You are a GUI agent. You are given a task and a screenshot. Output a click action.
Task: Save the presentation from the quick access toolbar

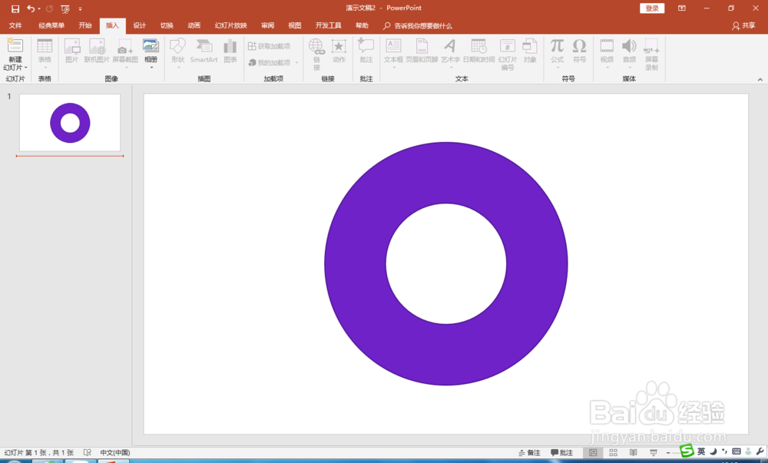pyautogui.click(x=15, y=8)
